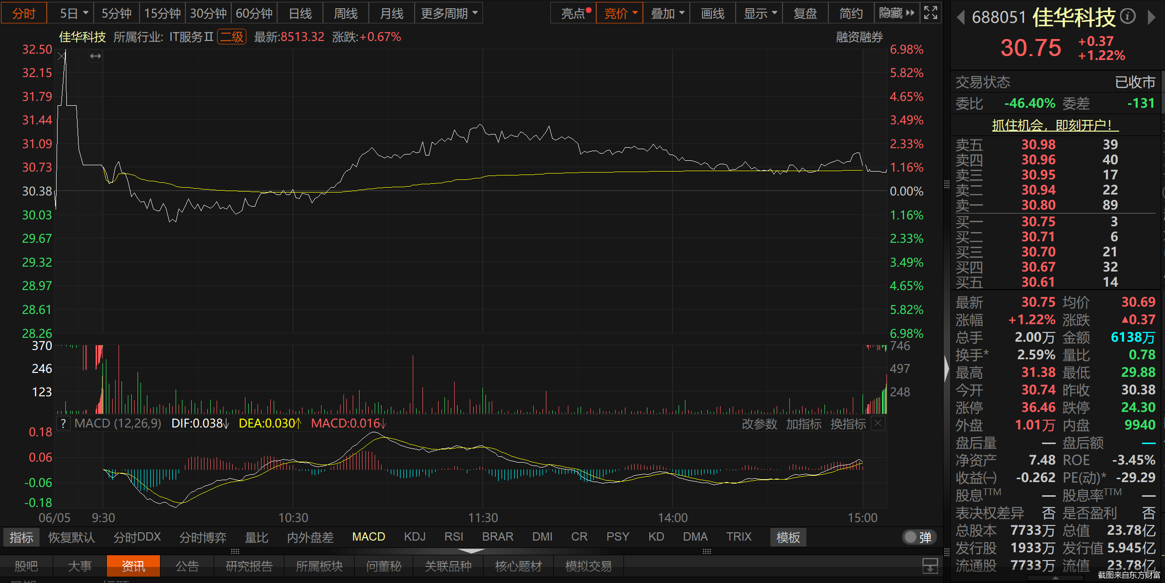Switch to 简约 simple mode
Image resolution: width=1165 pixels, height=583 pixels.
click(851, 13)
